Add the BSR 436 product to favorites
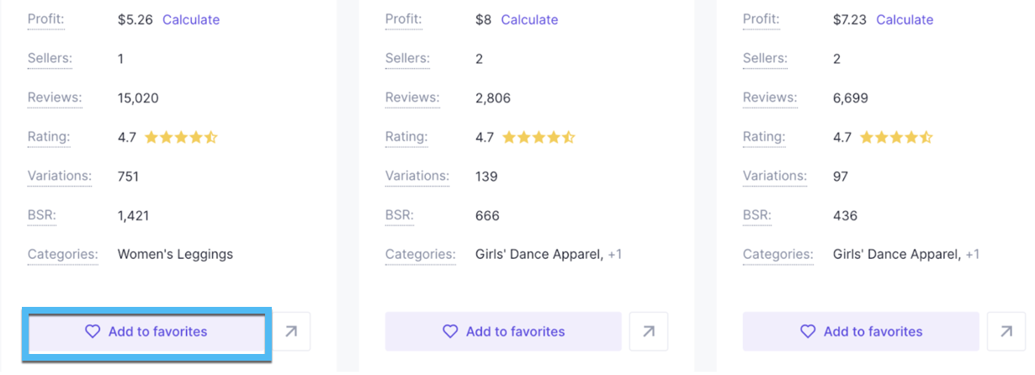This screenshot has height=375, width=1035. (861, 331)
